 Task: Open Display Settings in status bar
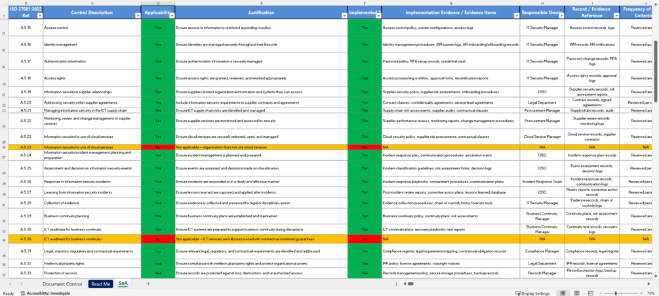532,293
